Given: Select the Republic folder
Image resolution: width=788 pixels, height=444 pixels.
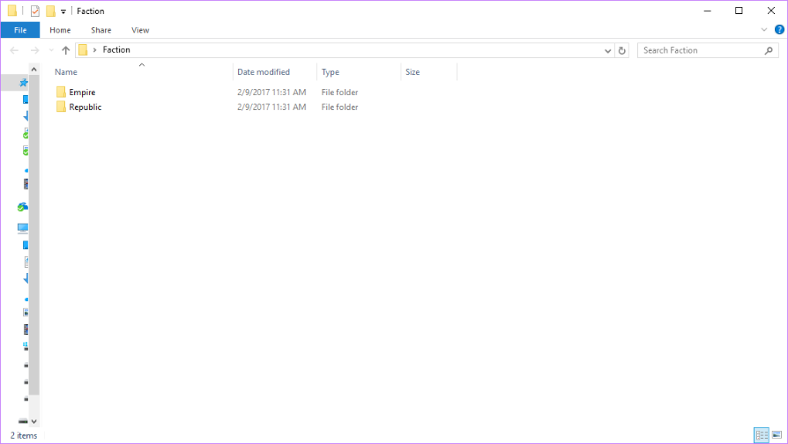Looking at the screenshot, I should tap(85, 107).
